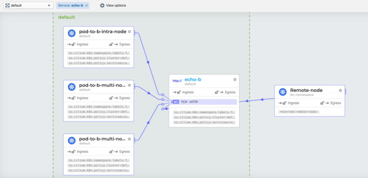The image size is (368, 178).
Task: Click the port 80 badge on echo-b
Action: [176, 102]
